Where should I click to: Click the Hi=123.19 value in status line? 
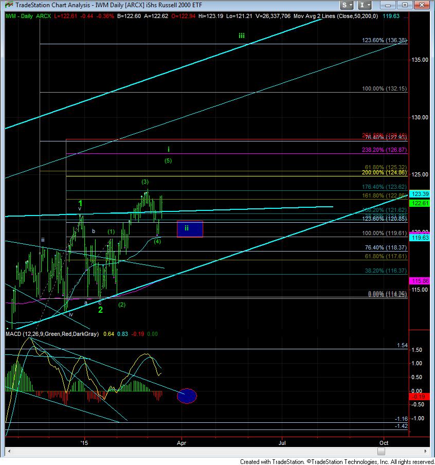[x=211, y=16]
